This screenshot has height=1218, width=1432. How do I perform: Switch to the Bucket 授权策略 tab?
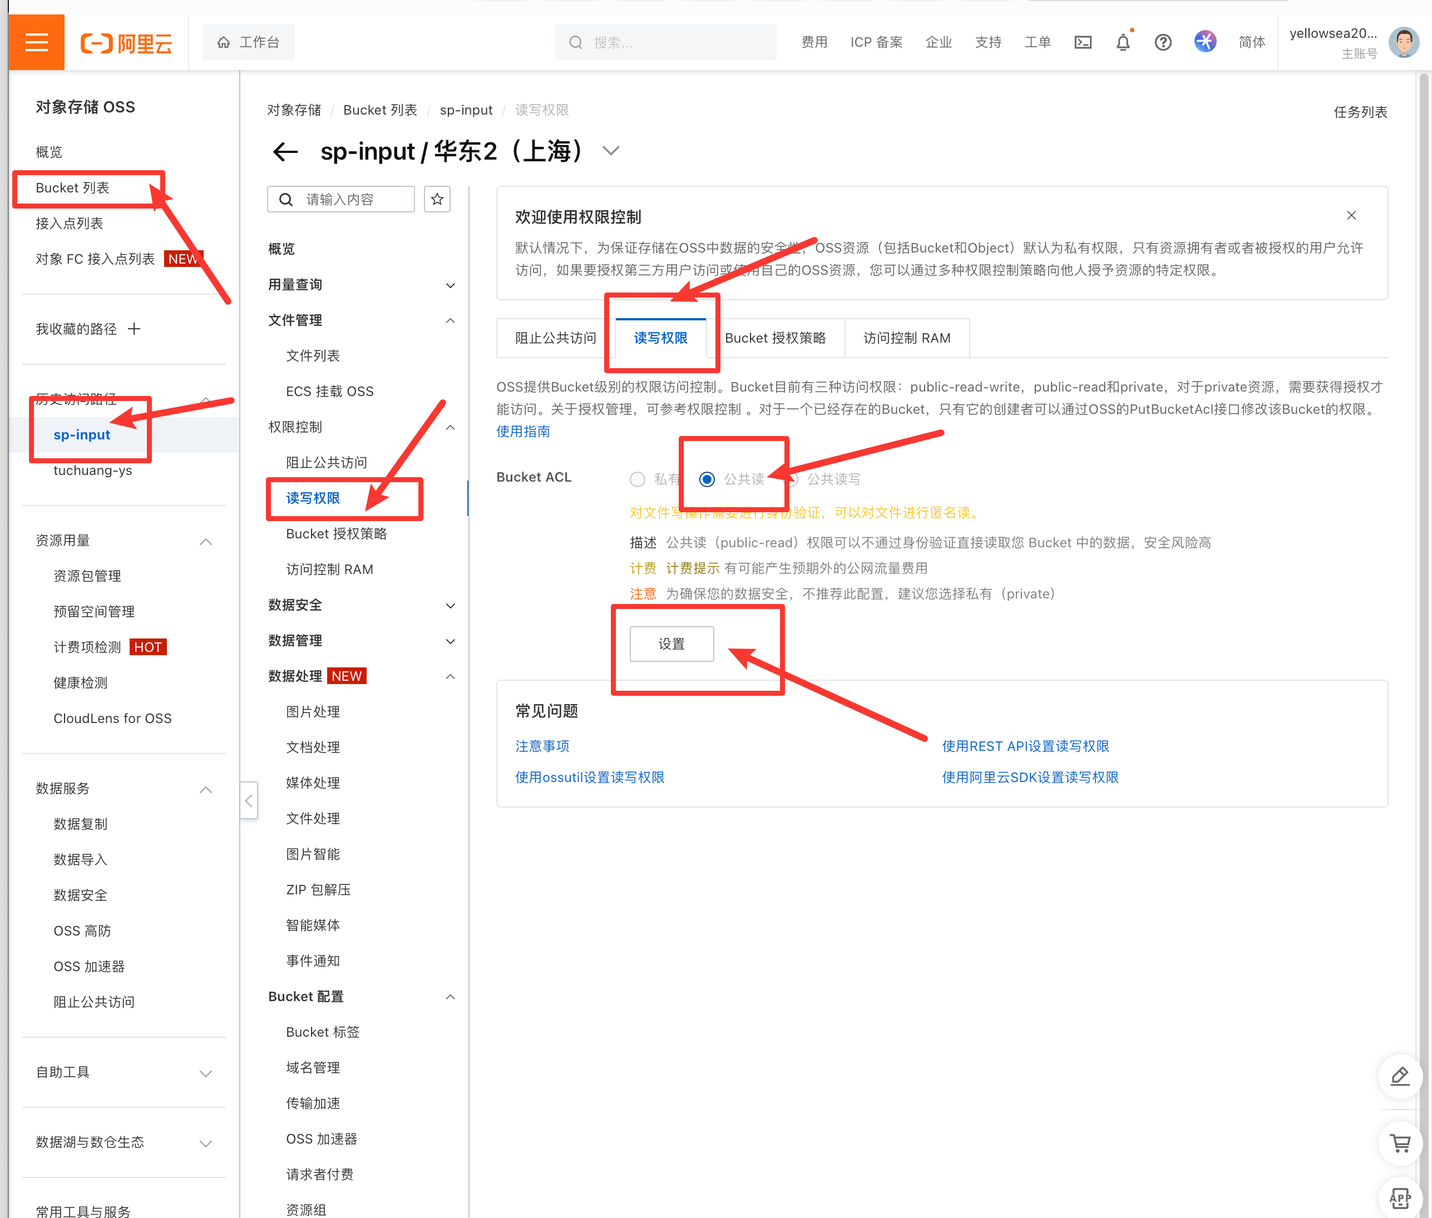tap(774, 338)
